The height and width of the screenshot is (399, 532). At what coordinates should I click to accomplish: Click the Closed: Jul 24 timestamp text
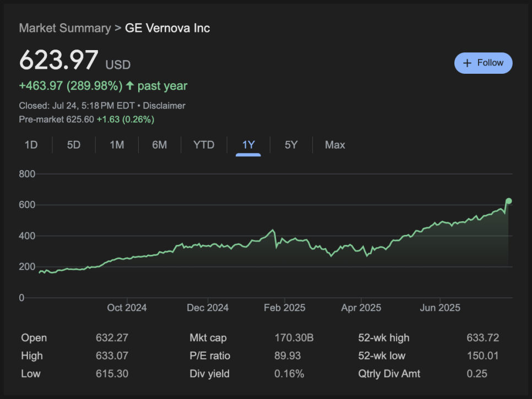(77, 106)
